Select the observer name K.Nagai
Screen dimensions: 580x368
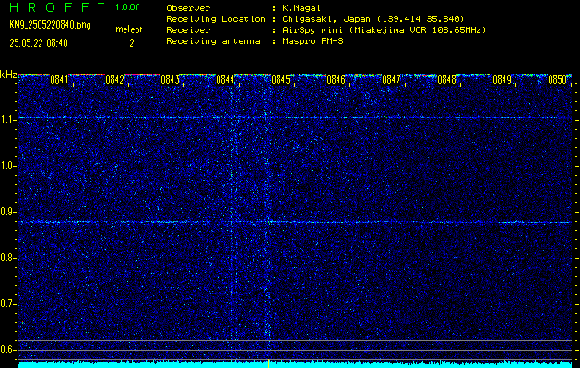click(x=302, y=7)
